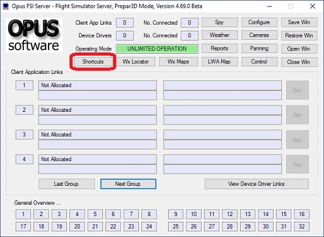Click the Not Allocated field of link 3
Screen dimensions: 324x237
click(97, 135)
